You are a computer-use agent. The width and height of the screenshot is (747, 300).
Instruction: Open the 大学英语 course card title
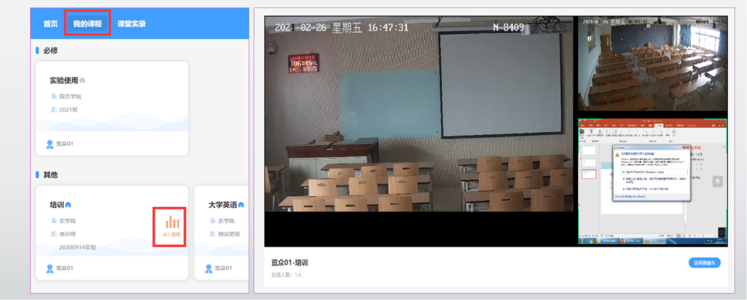coord(222,205)
